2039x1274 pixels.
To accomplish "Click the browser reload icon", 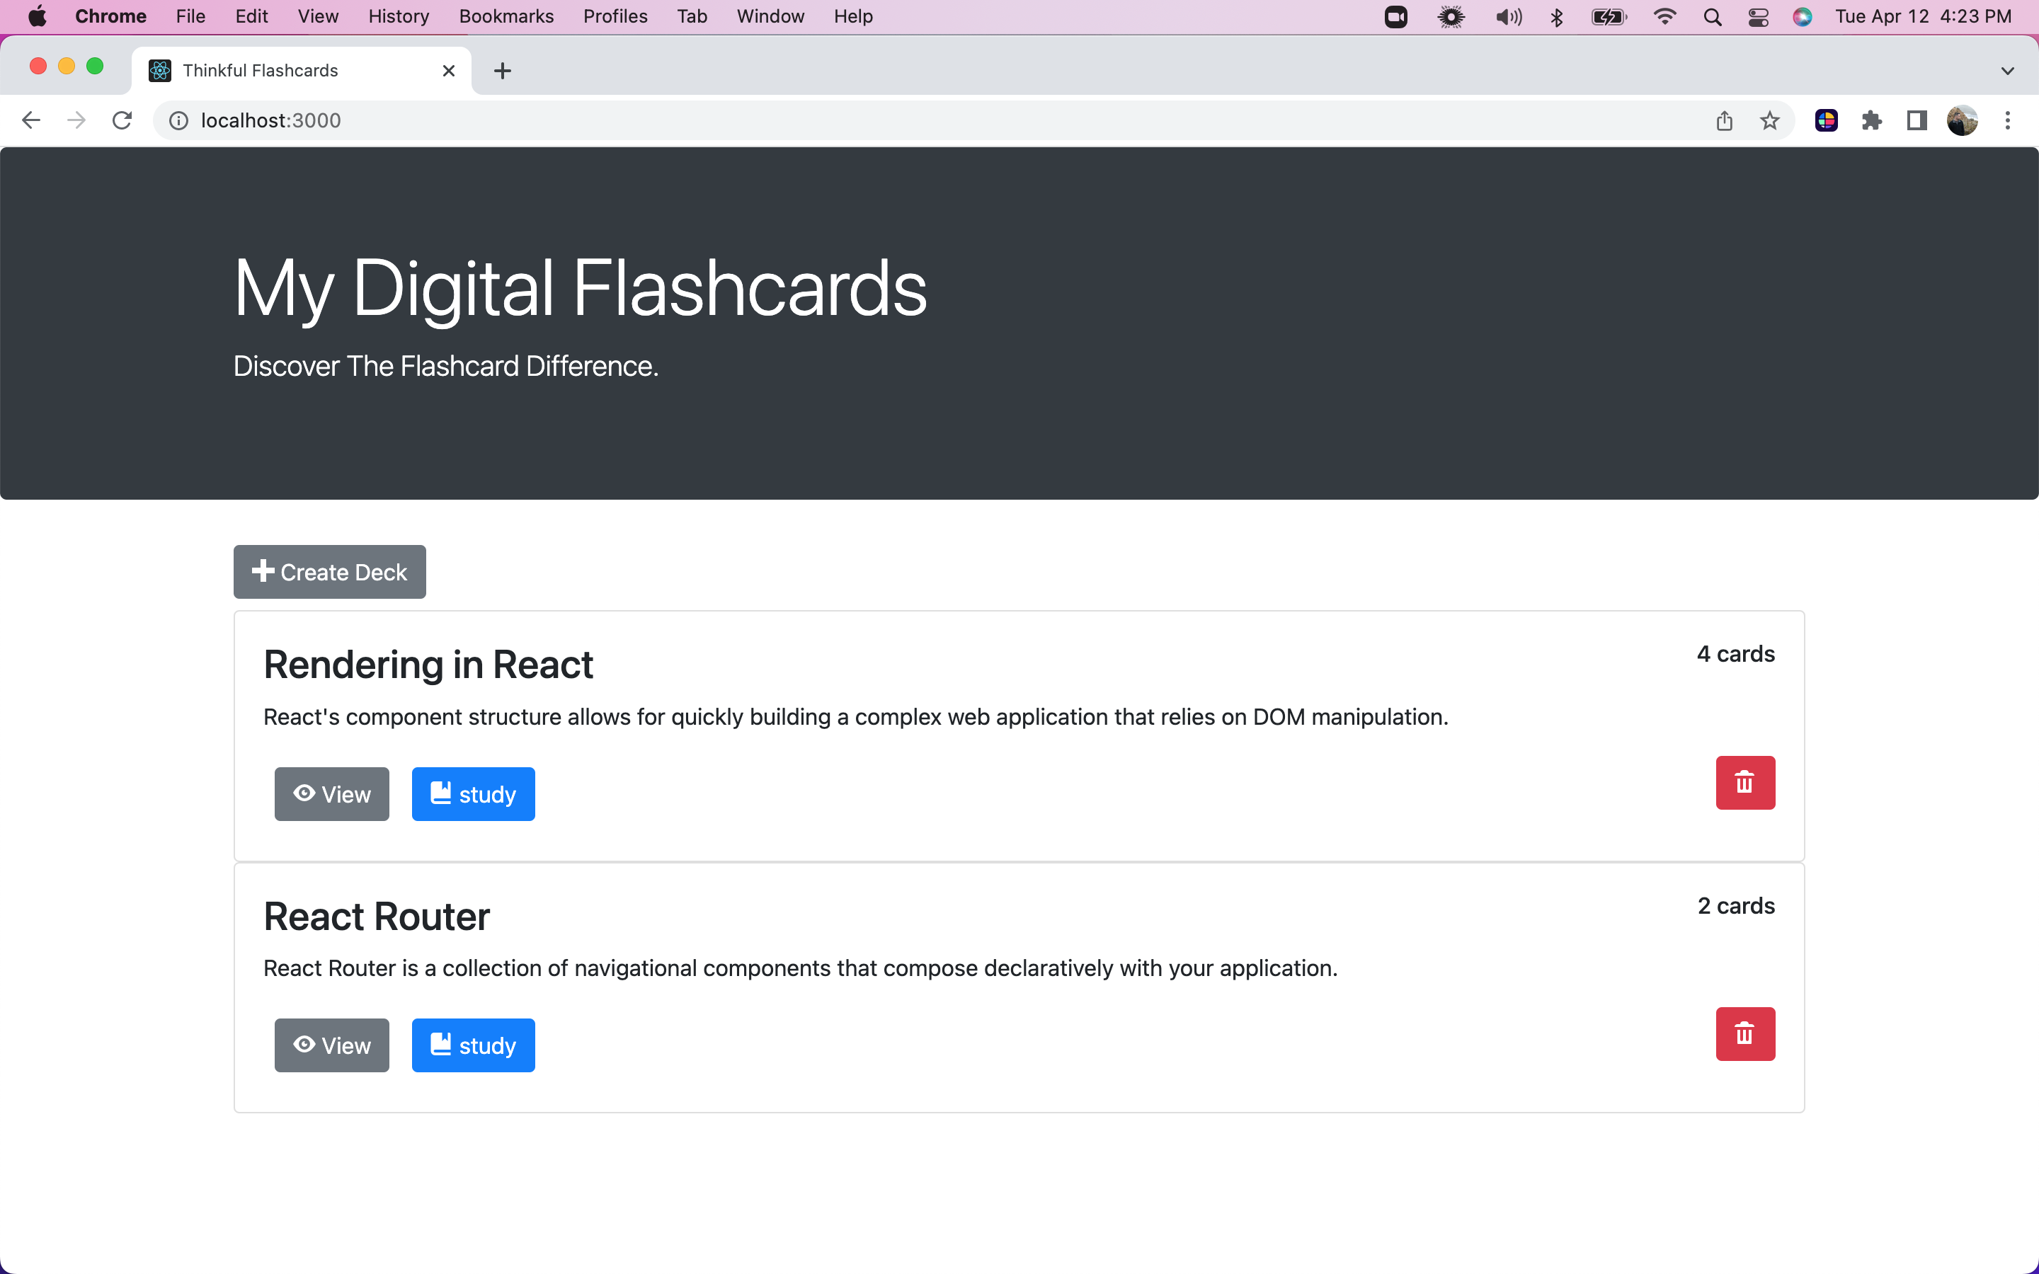I will coord(122,120).
